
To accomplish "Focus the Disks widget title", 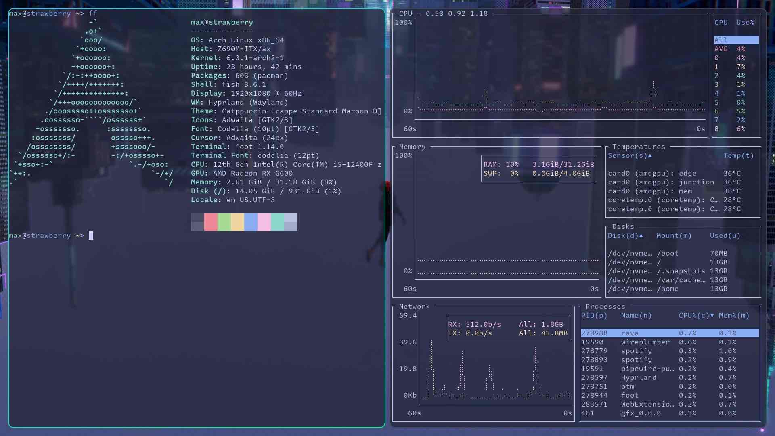I will (x=623, y=226).
